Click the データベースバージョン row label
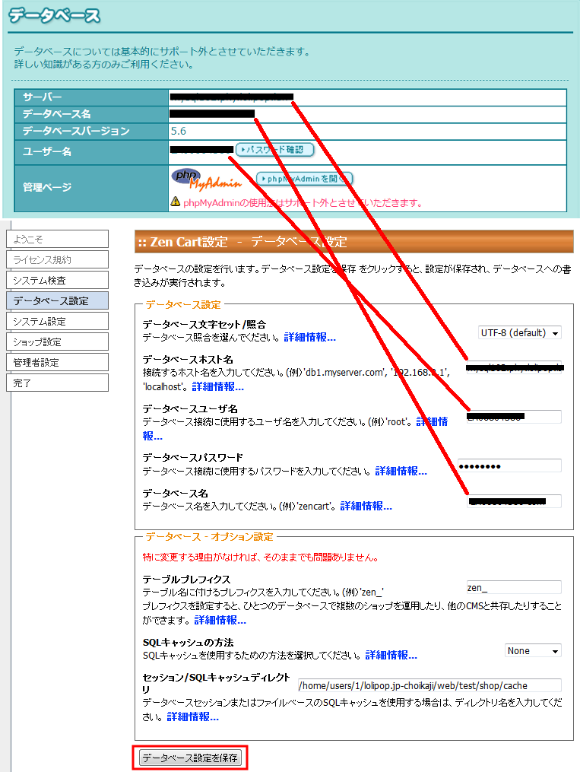The image size is (580, 772). click(x=76, y=131)
